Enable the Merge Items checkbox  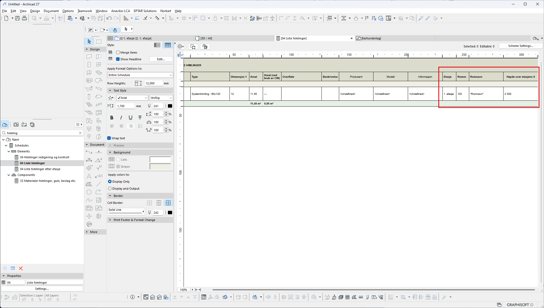click(x=118, y=52)
